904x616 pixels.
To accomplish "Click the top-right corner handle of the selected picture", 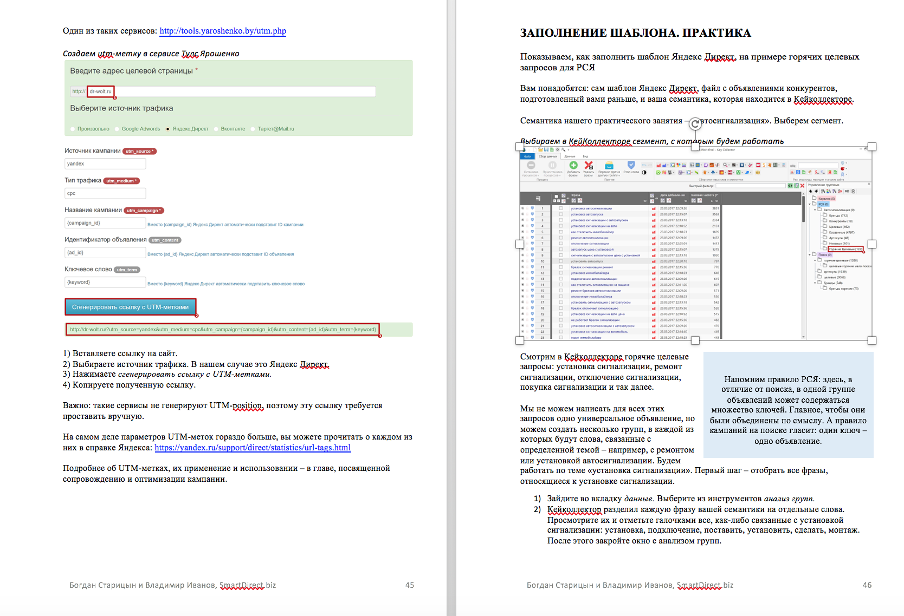I will pyautogui.click(x=872, y=147).
